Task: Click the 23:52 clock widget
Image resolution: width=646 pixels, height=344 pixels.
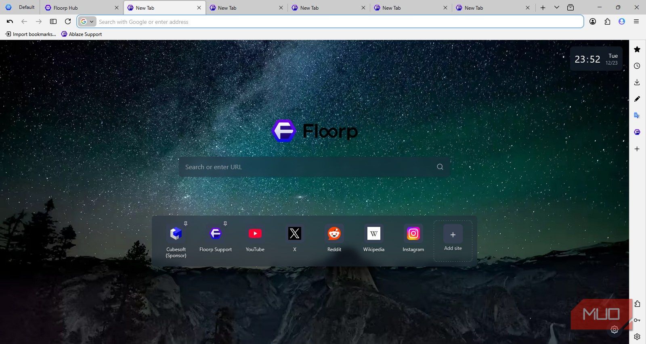Action: point(596,59)
